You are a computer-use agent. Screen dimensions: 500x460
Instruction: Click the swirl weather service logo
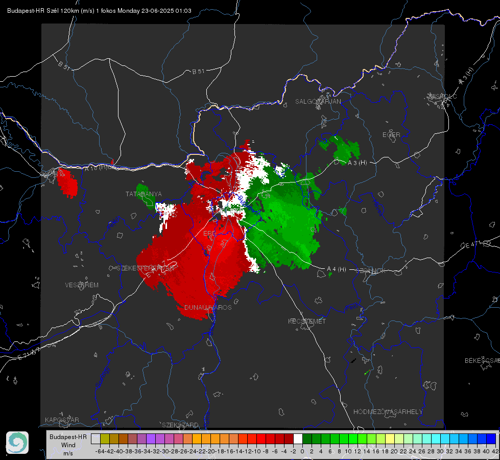click(x=17, y=443)
